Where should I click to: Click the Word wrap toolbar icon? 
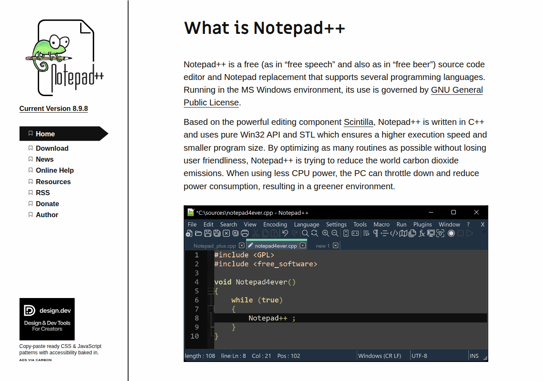tap(366, 233)
